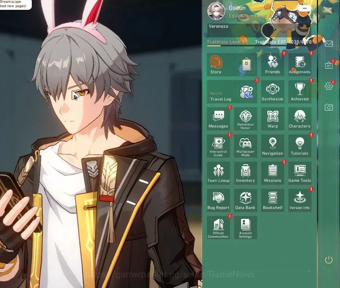This screenshot has height=288, width=340.
Task: Click the Trailblaze Level text
Action: point(228,42)
